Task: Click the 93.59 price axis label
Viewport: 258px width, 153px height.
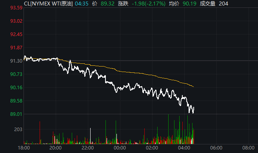Action: click(16, 8)
